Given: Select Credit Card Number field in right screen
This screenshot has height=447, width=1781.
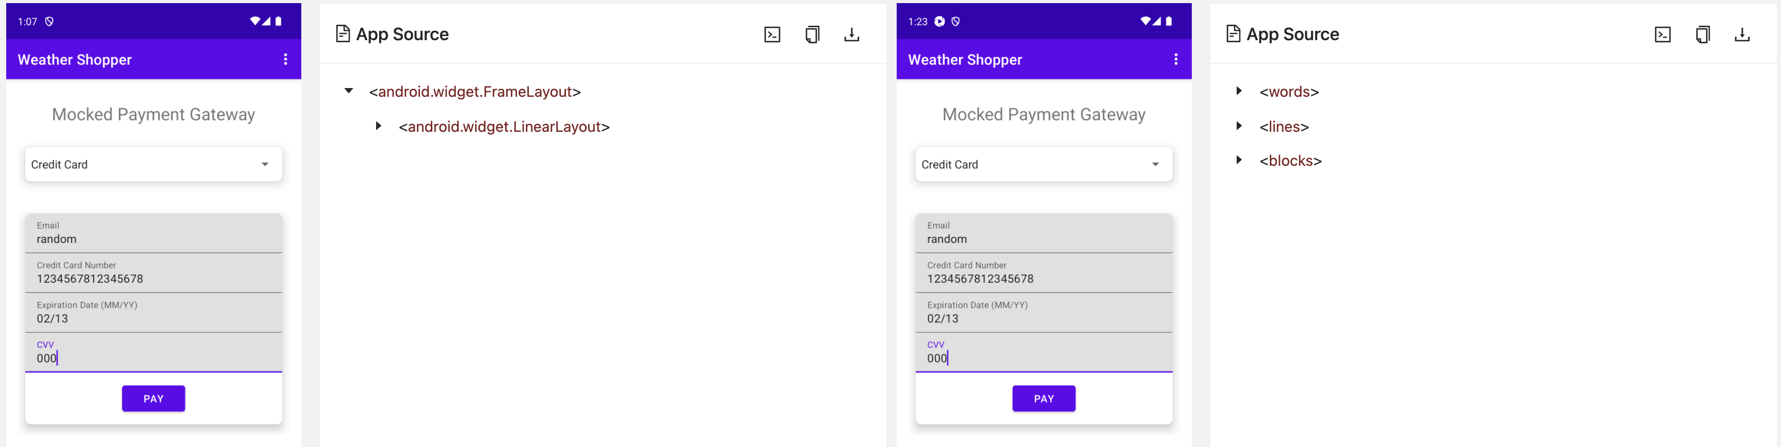Looking at the screenshot, I should point(1044,273).
